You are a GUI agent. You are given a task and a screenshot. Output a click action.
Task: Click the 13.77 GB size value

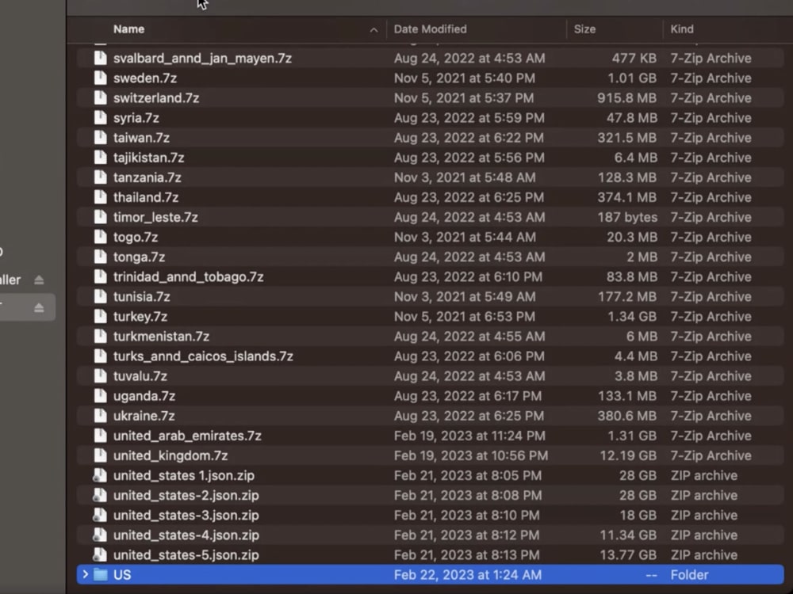(628, 554)
